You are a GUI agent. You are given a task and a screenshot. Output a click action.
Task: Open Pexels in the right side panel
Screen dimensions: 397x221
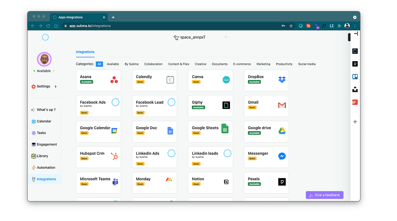(x=355, y=64)
